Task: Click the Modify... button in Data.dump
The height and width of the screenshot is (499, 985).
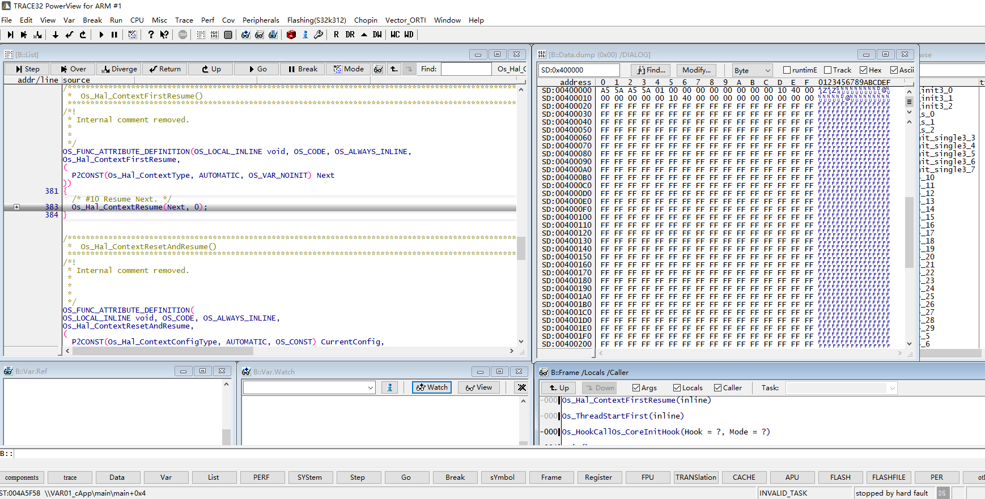Action: 697,70
